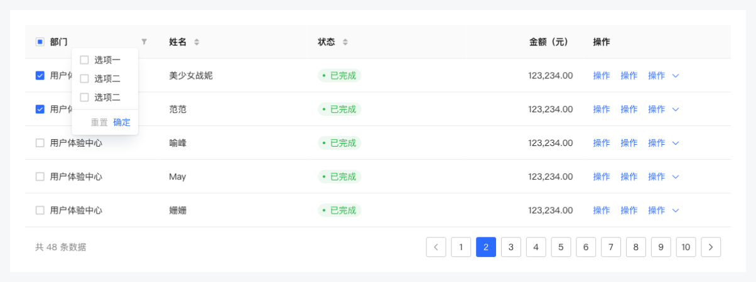Uncheck the 美少女战妮 row checkbox

(x=40, y=76)
